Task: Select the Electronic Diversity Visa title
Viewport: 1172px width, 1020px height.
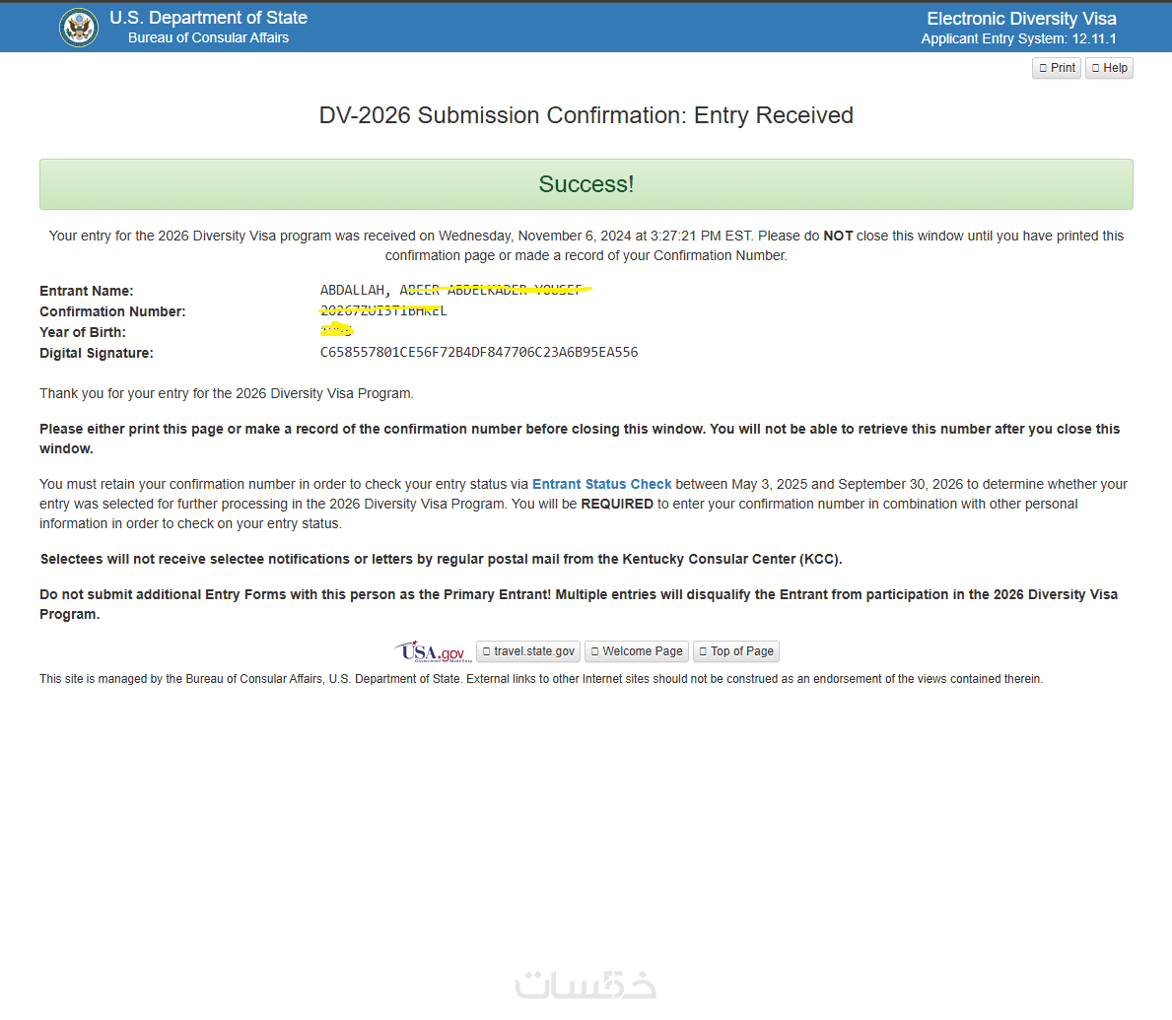Action: (x=1022, y=19)
